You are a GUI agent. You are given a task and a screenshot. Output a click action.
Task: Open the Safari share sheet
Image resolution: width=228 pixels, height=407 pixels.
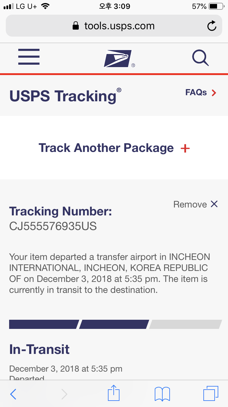coord(114,394)
